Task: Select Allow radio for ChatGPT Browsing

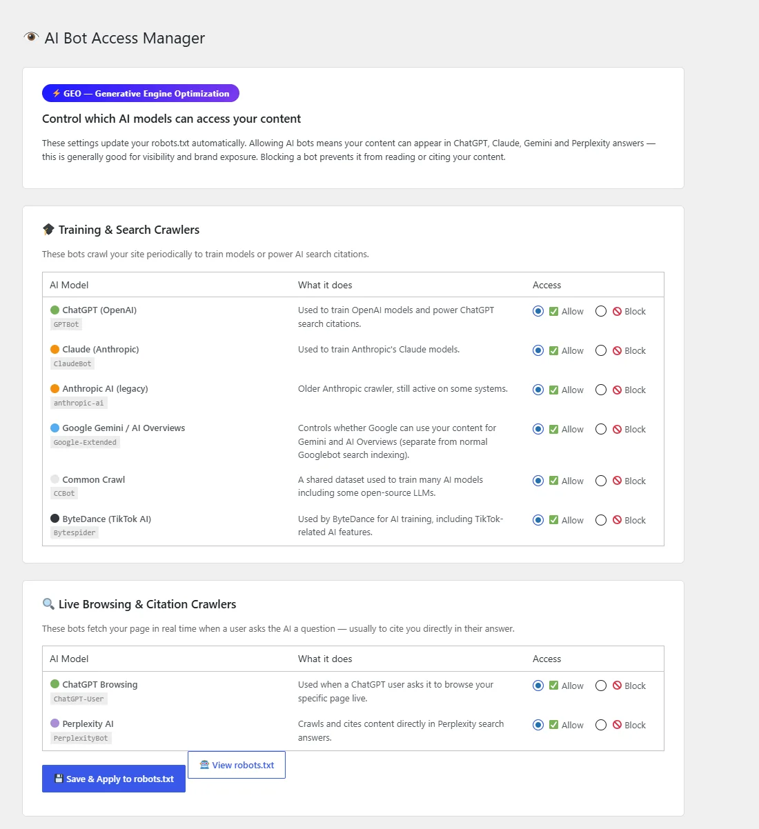Action: (x=538, y=686)
